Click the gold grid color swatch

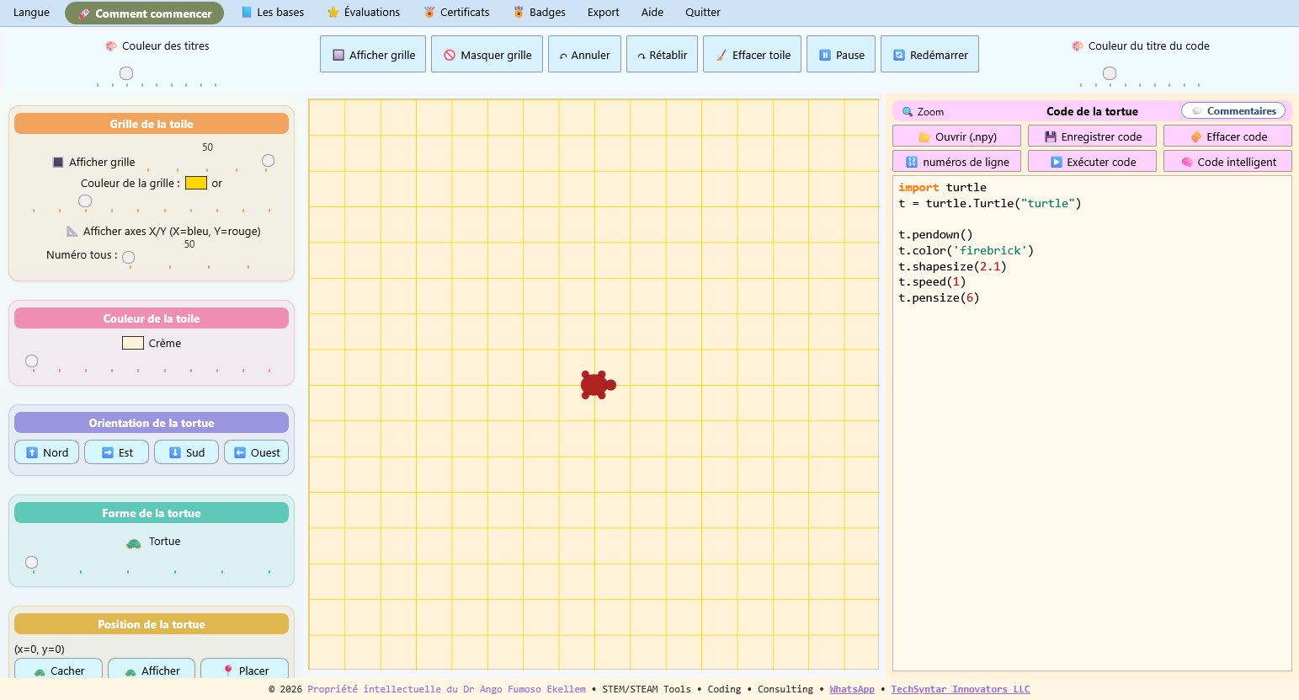[196, 183]
